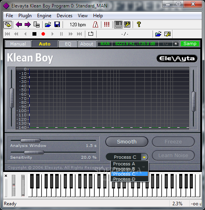
Task: Click the purple diamond window icon
Action: click(6, 6)
